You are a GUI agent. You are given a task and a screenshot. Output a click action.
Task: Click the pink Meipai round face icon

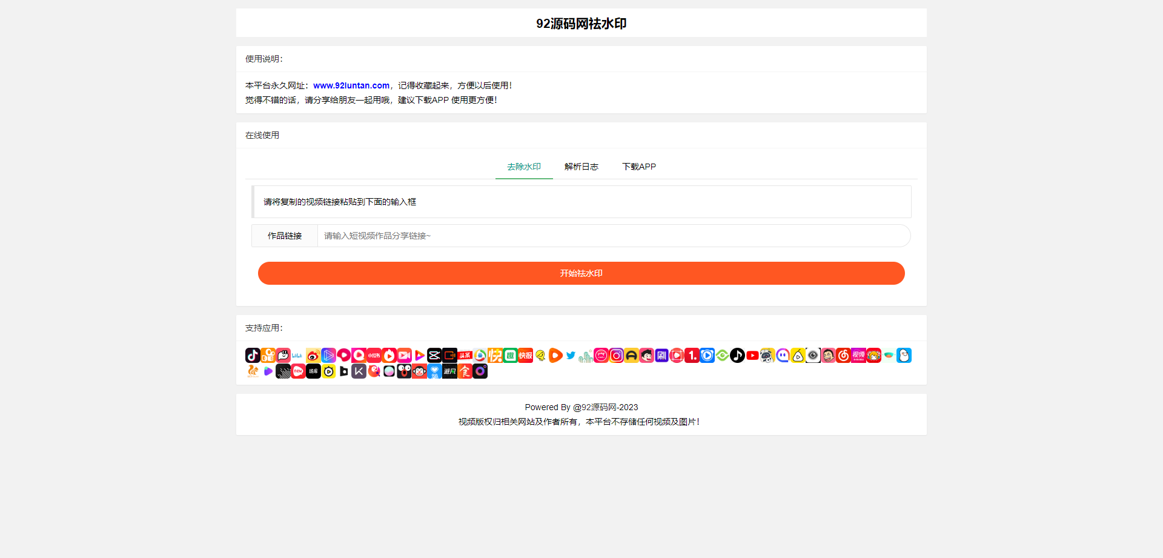point(601,355)
